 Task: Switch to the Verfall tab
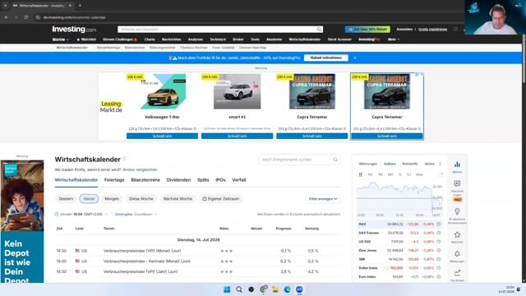click(x=239, y=180)
